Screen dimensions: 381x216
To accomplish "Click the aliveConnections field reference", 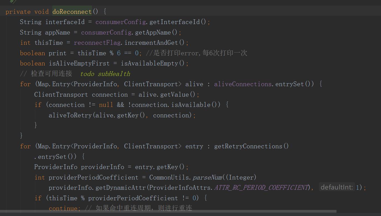I will tap(243, 84).
